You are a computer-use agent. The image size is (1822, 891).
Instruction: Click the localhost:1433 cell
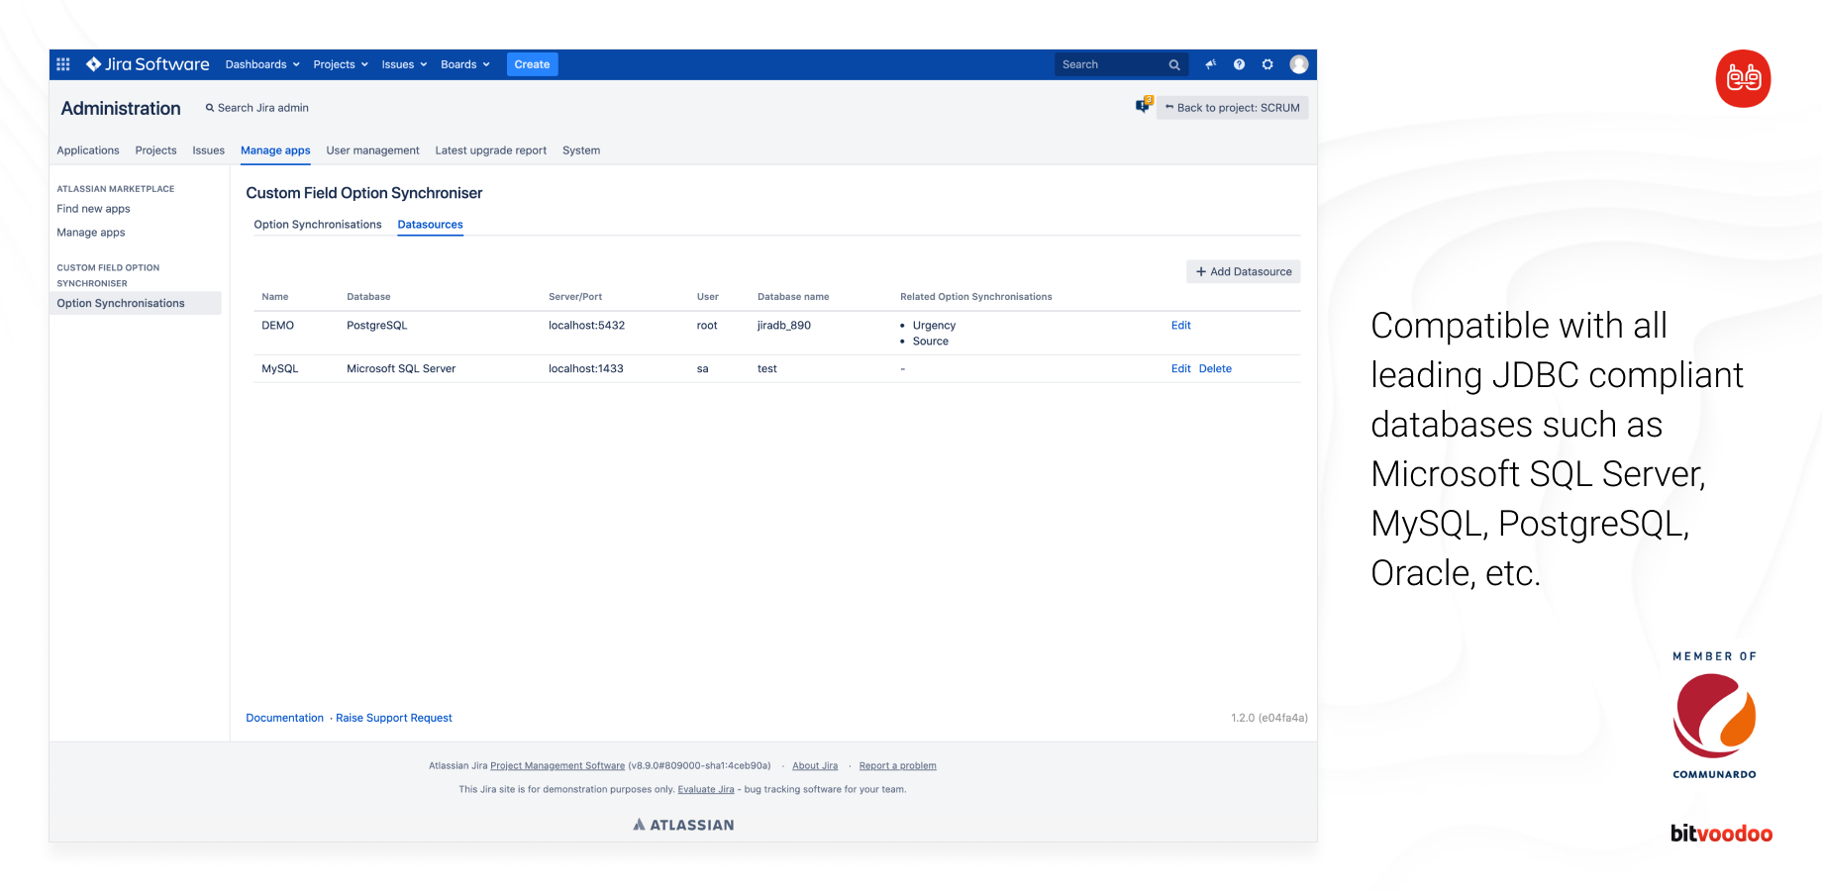click(x=585, y=369)
